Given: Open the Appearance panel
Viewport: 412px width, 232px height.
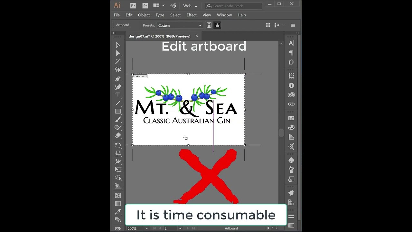Looking at the screenshot, I should coord(291,193).
